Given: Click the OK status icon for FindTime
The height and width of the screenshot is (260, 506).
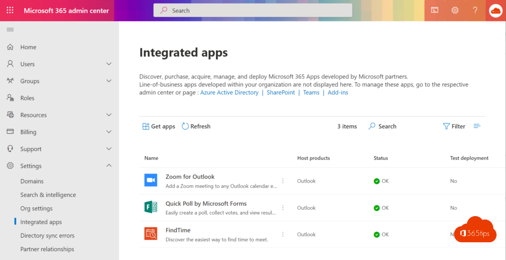Looking at the screenshot, I should [x=377, y=234].
